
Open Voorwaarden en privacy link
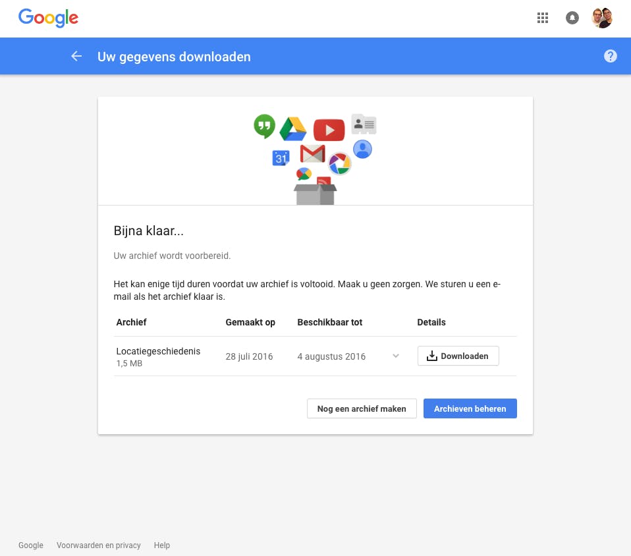(99, 545)
